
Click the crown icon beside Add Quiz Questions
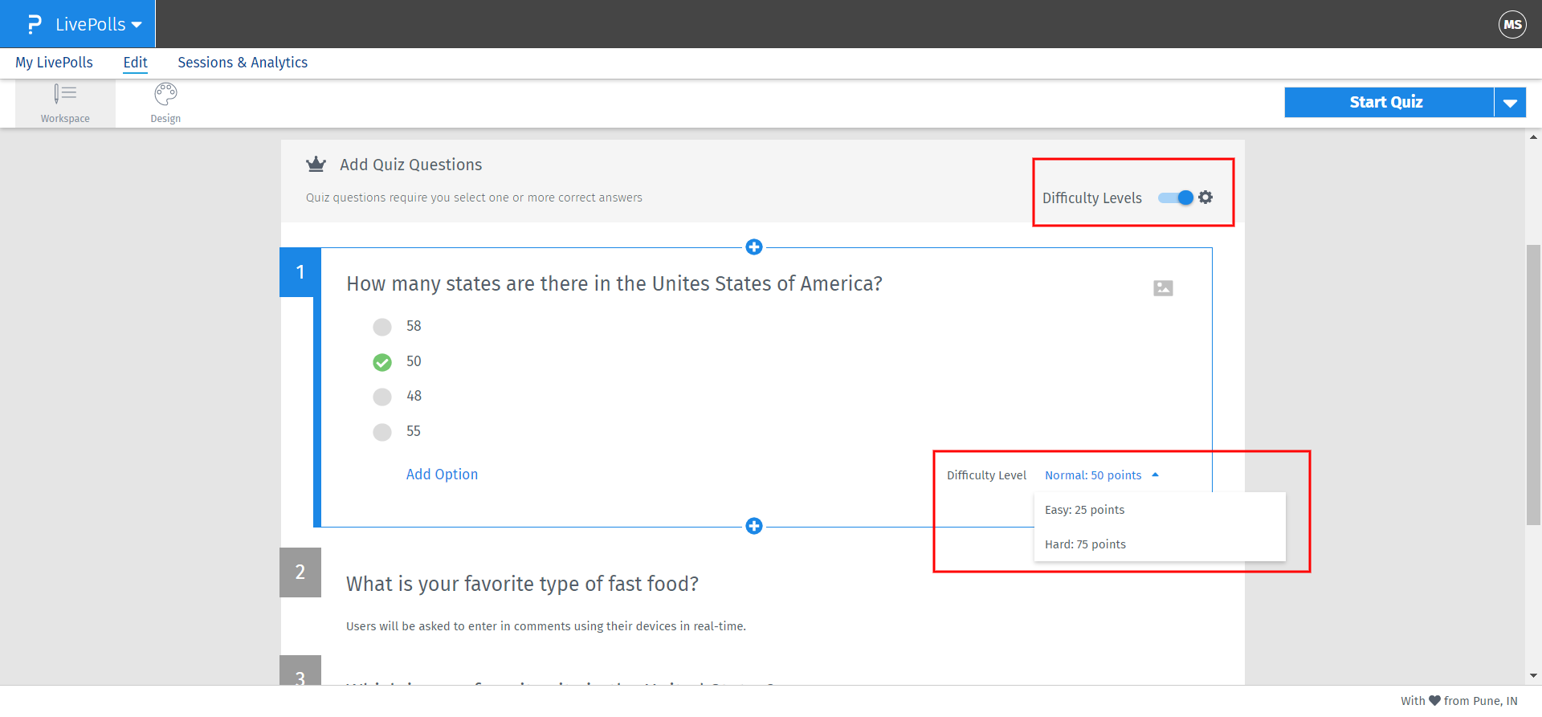316,165
